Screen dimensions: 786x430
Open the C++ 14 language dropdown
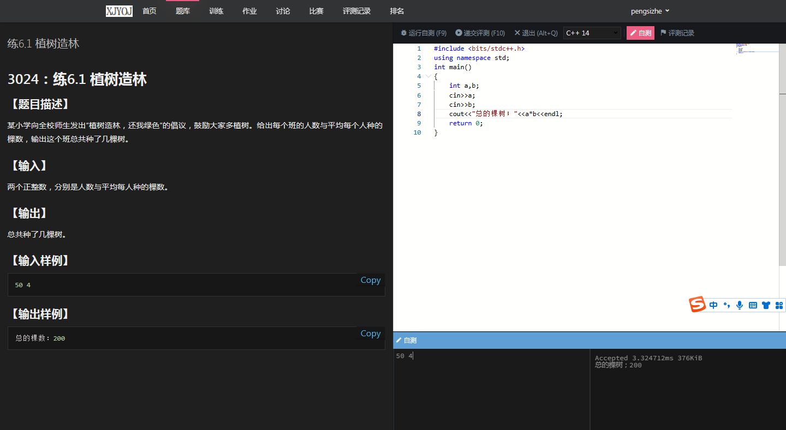pos(592,33)
